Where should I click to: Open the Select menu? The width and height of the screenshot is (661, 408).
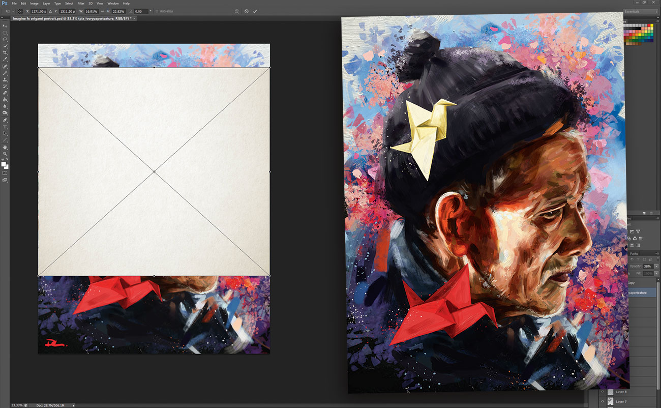pyautogui.click(x=69, y=4)
